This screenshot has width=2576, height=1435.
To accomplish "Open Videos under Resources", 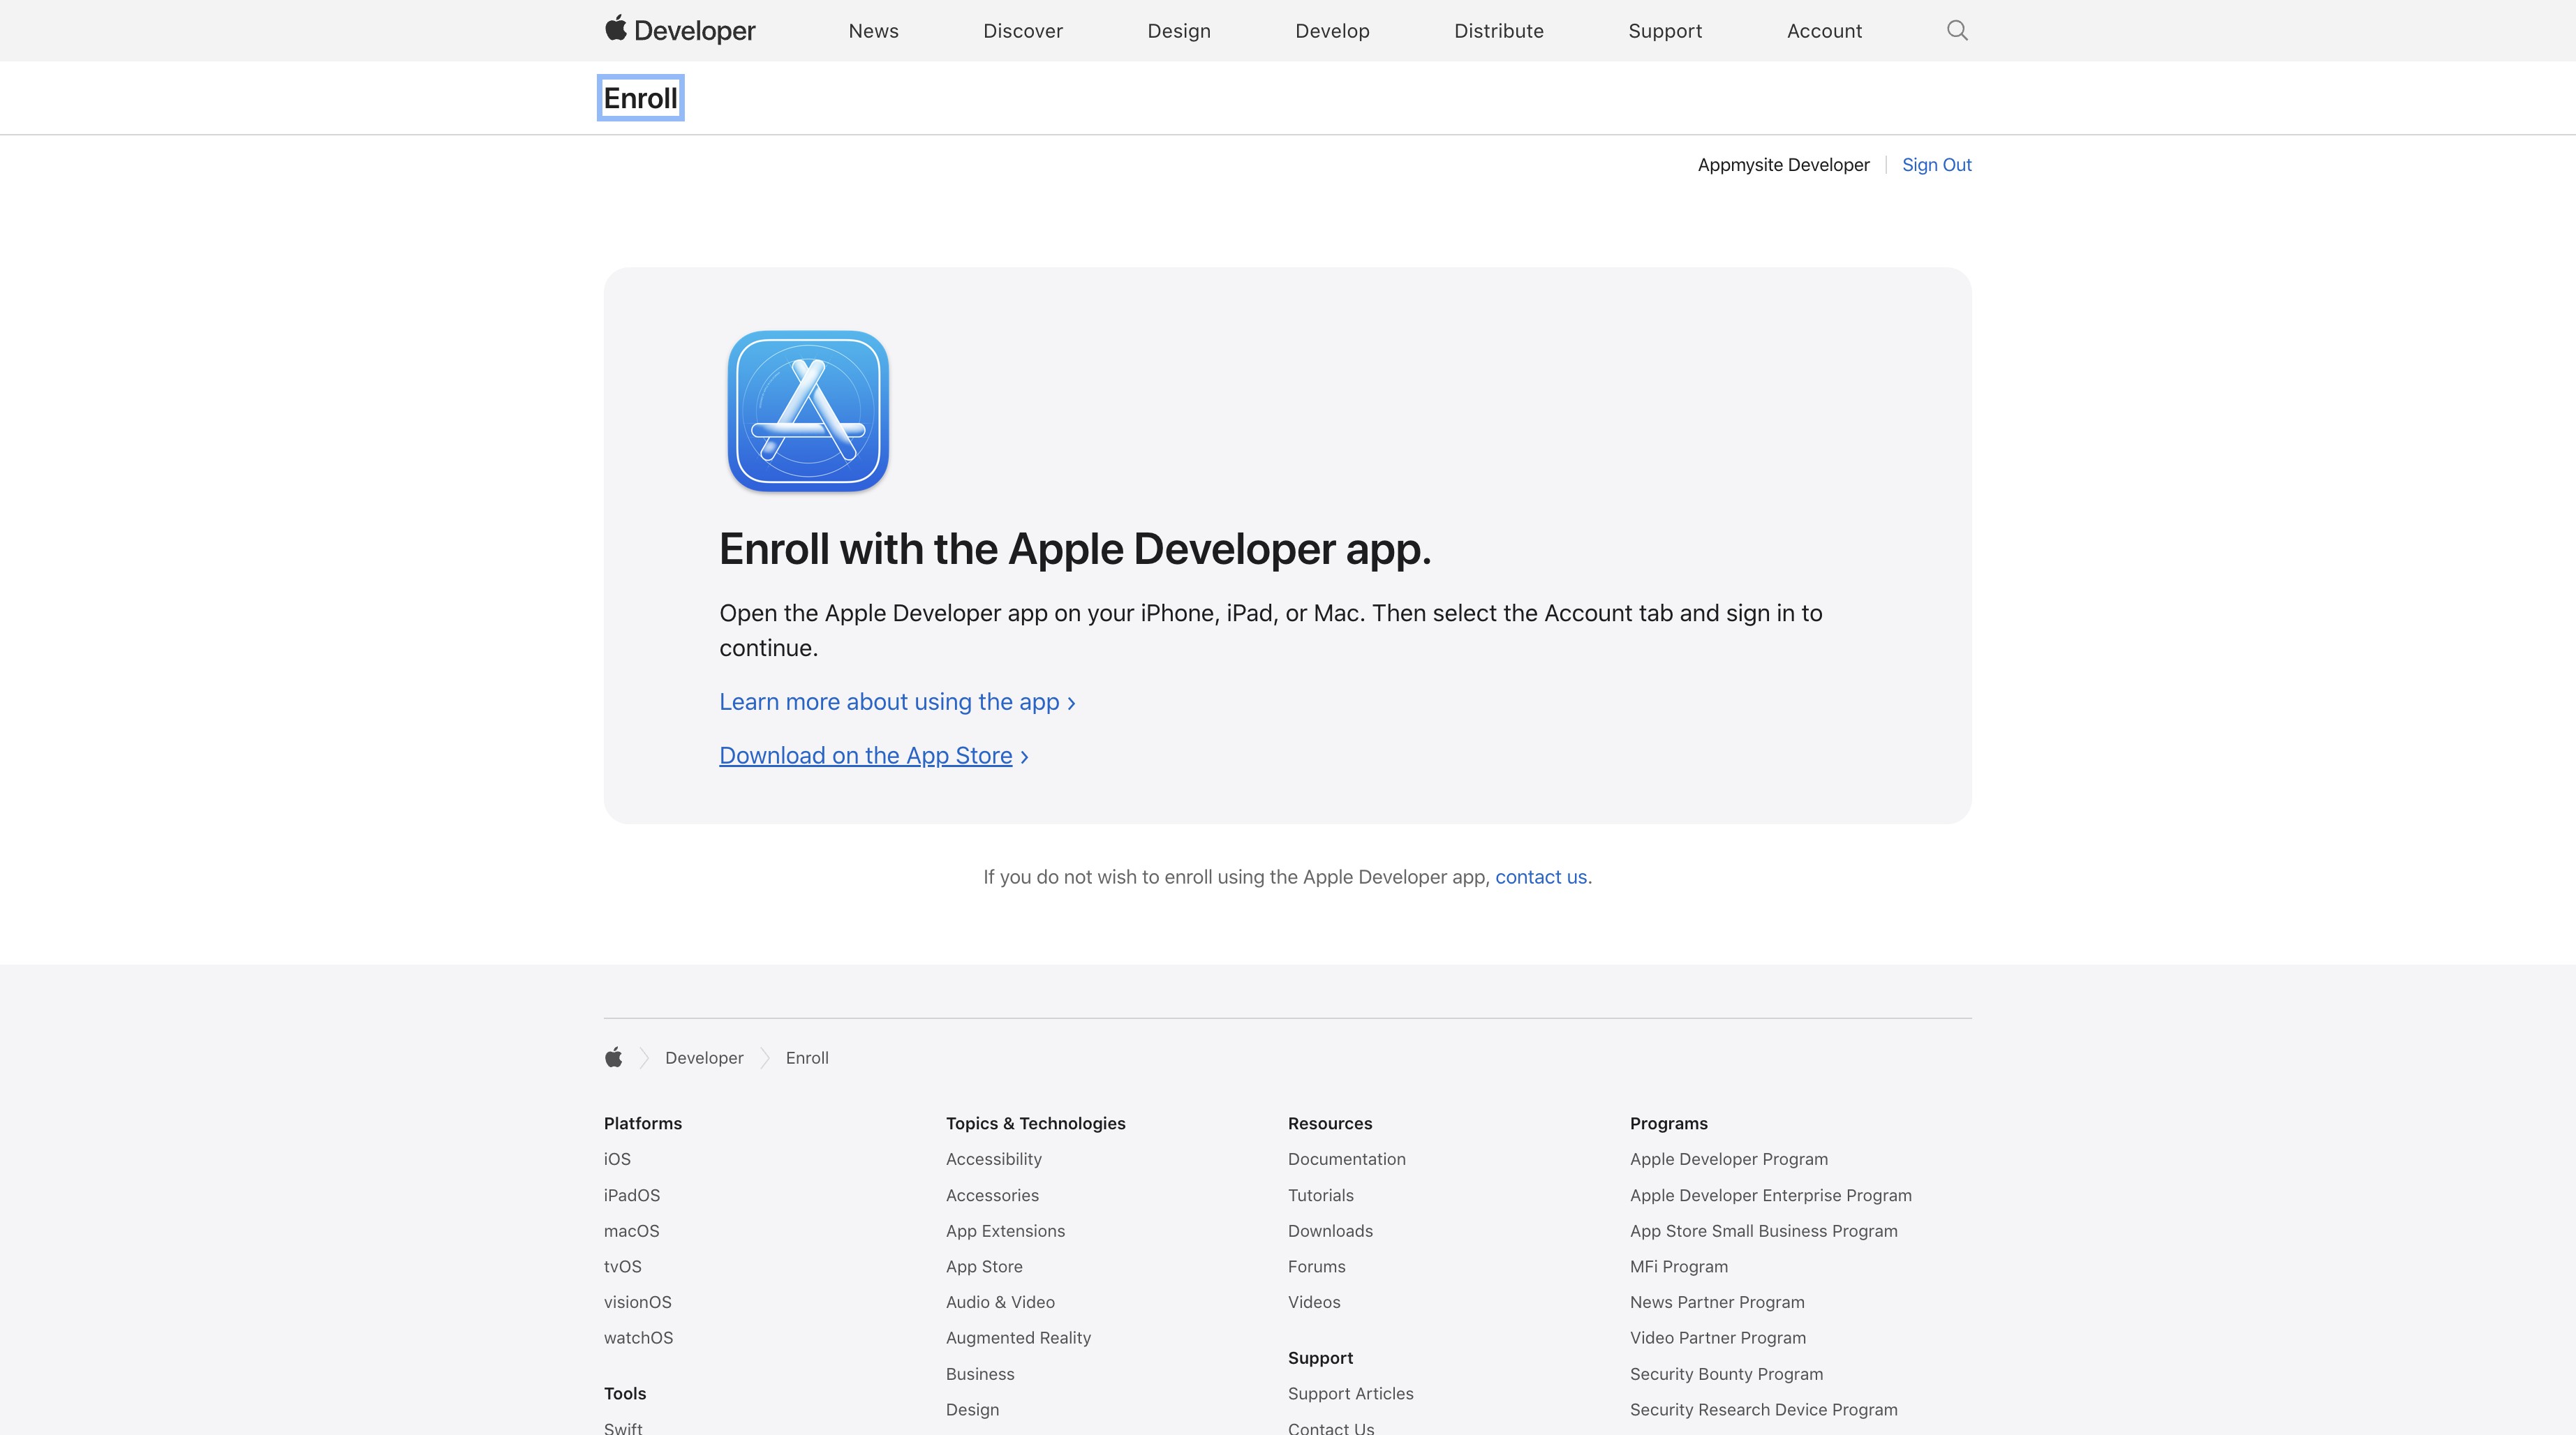I will click(x=1314, y=1302).
